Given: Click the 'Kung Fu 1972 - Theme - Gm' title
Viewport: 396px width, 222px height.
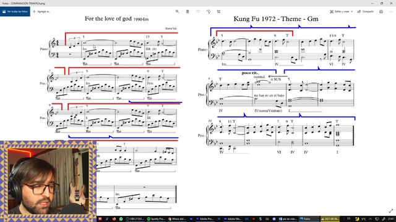Looking at the screenshot, I should point(276,19).
